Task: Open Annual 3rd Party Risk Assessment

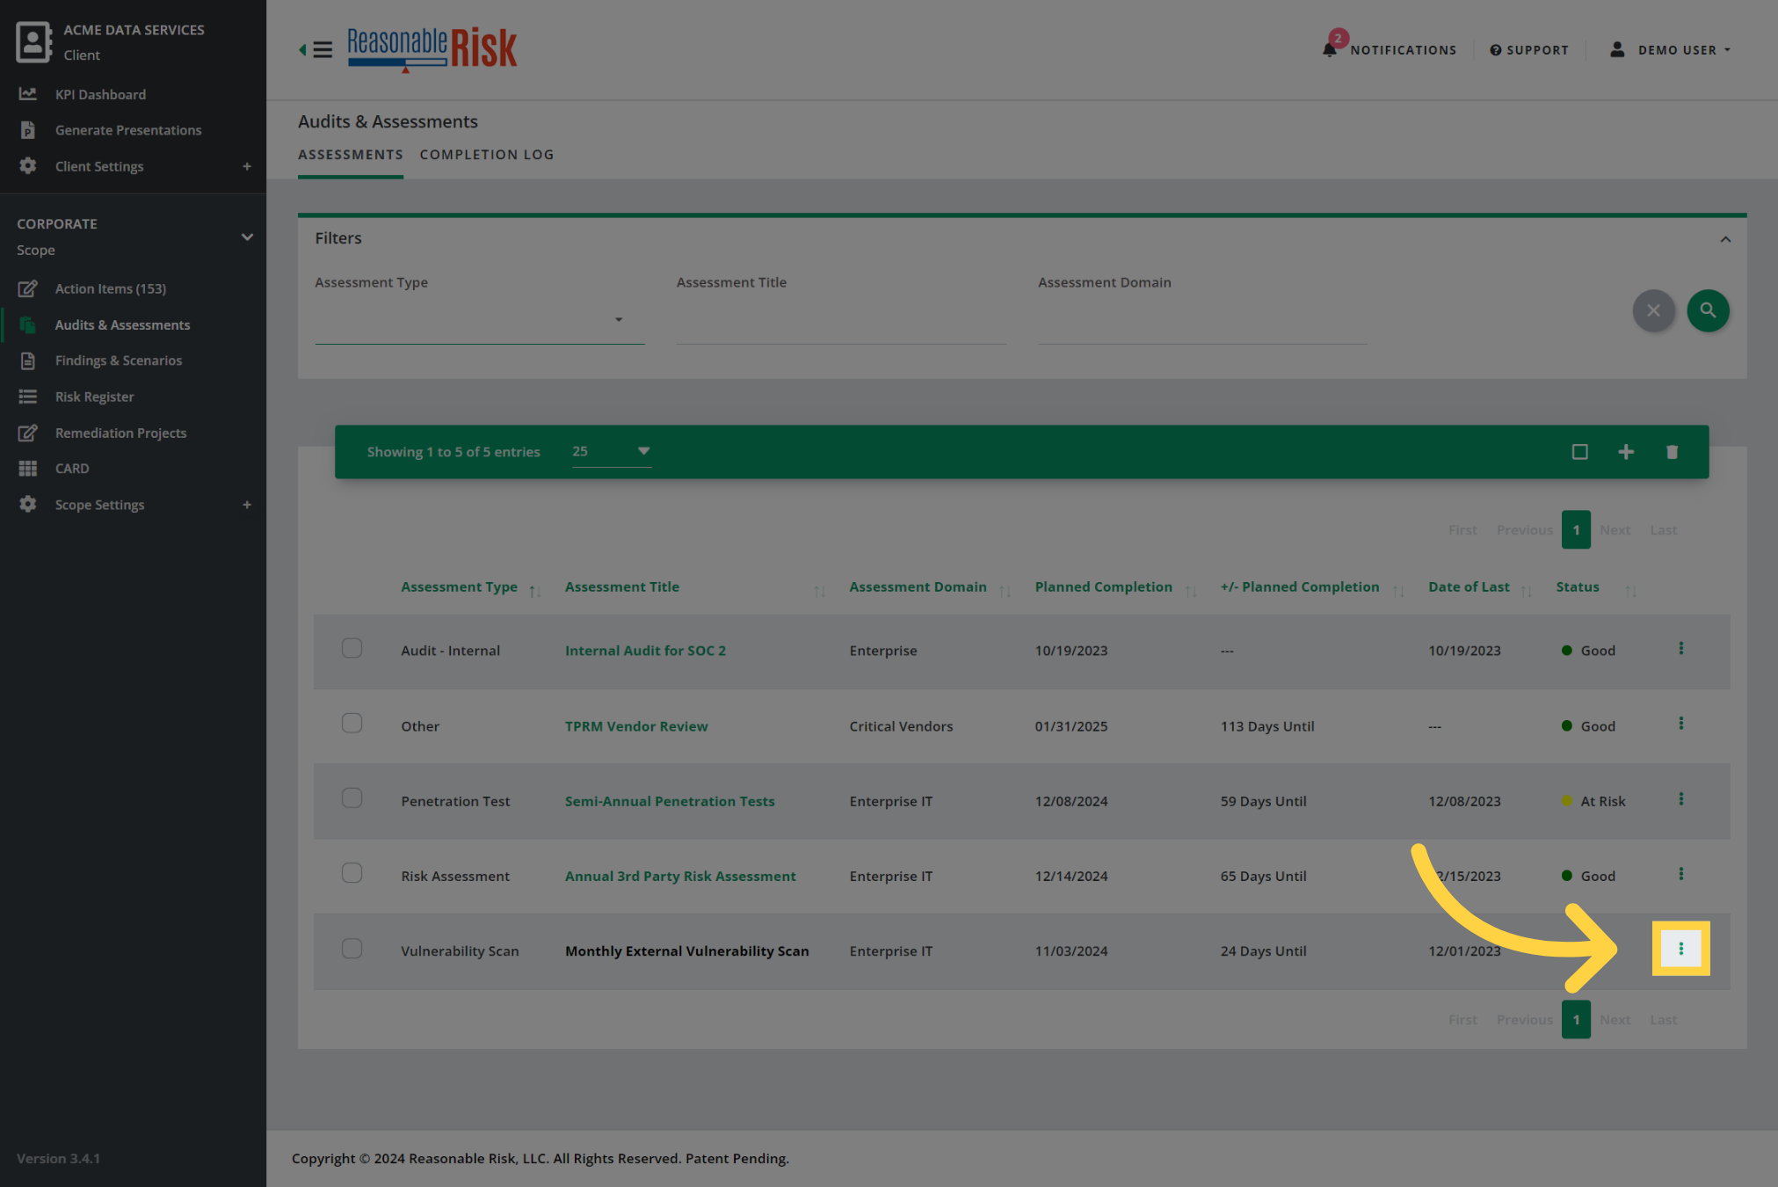Action: pos(680,877)
